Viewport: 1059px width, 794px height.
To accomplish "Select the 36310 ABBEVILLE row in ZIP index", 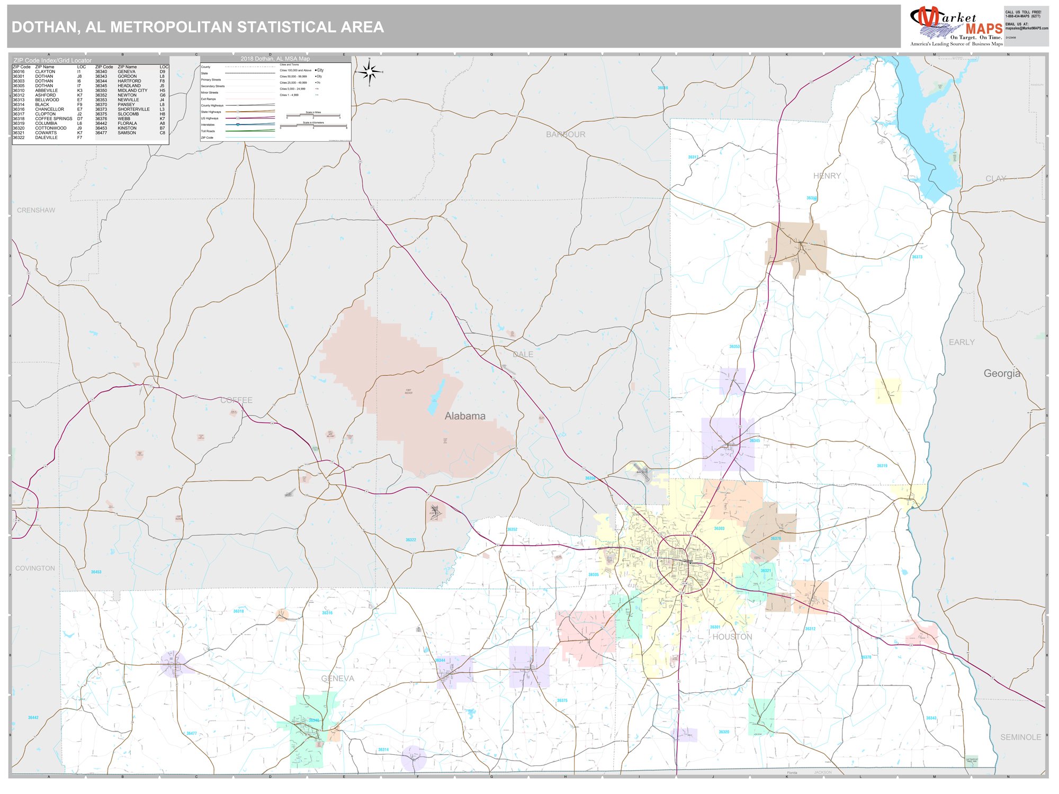I will click(x=48, y=91).
